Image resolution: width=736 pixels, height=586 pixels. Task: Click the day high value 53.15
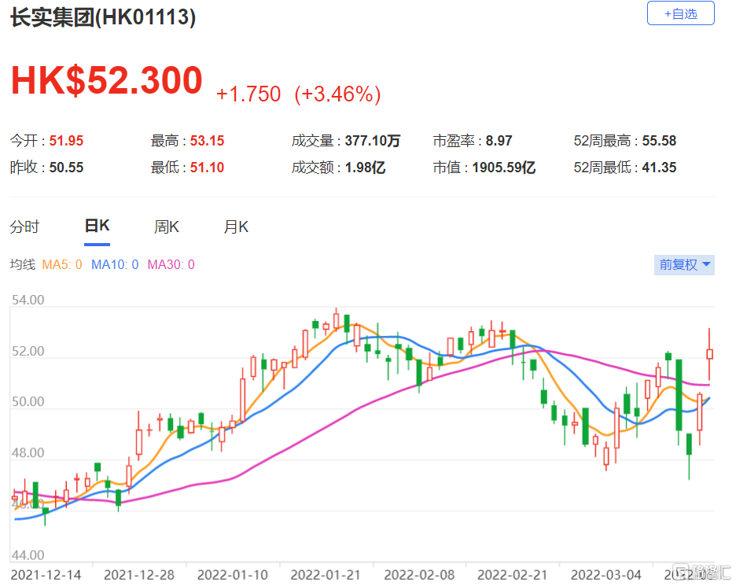207,141
